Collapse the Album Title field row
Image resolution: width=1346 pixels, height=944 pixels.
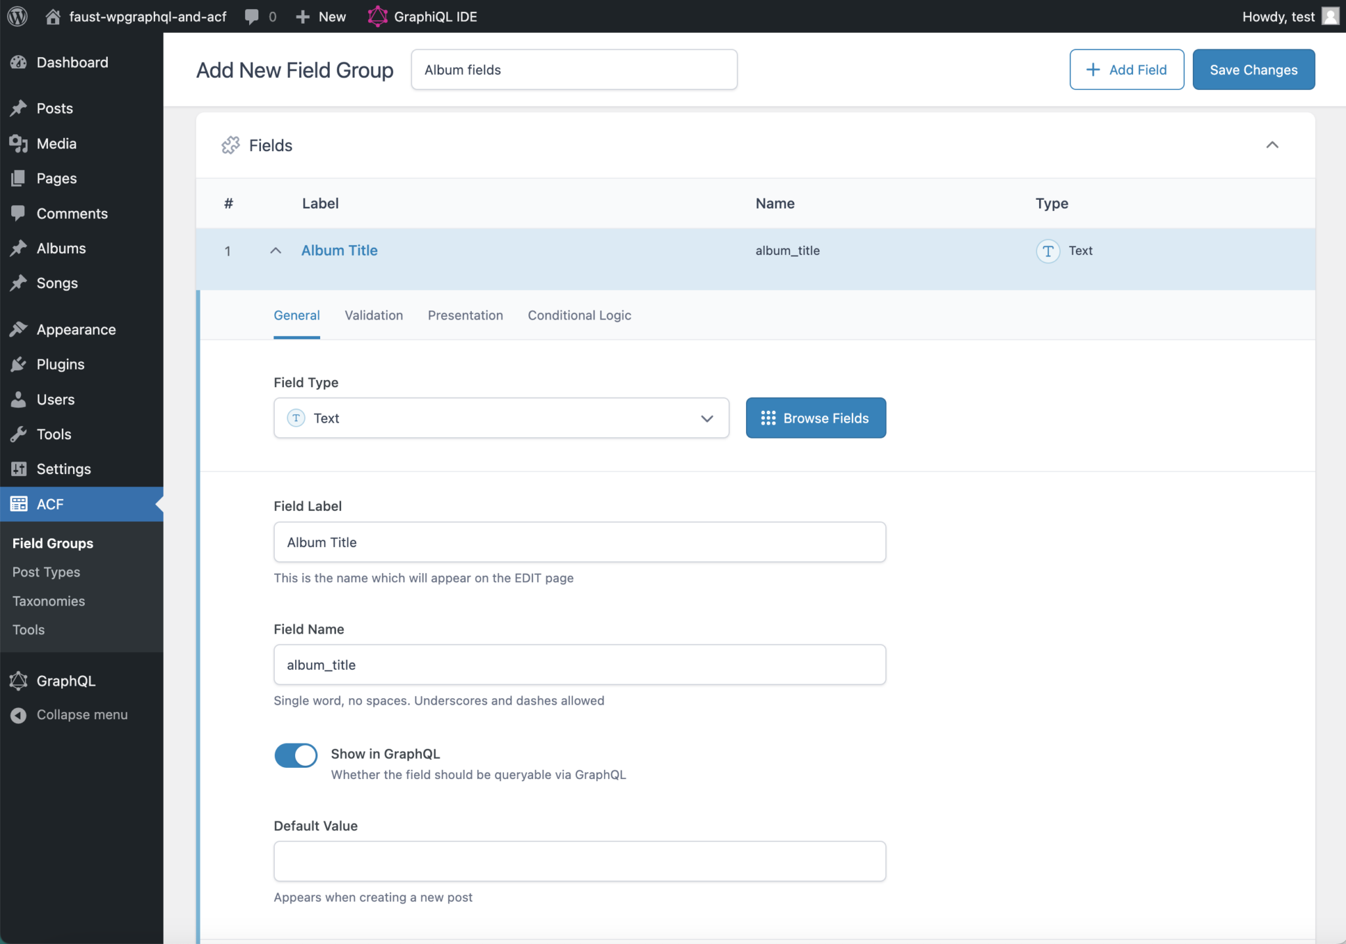pyautogui.click(x=276, y=250)
